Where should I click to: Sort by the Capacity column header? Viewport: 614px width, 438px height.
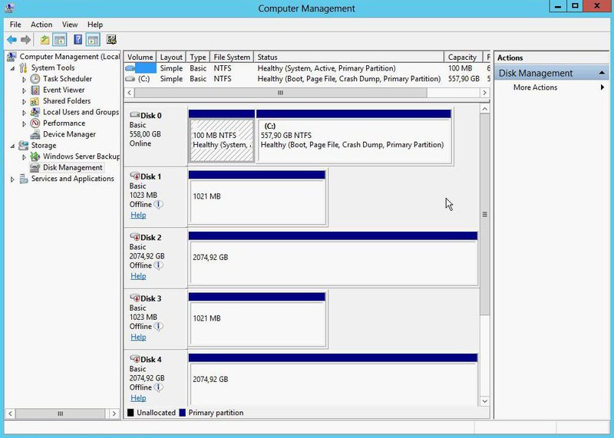click(x=463, y=58)
